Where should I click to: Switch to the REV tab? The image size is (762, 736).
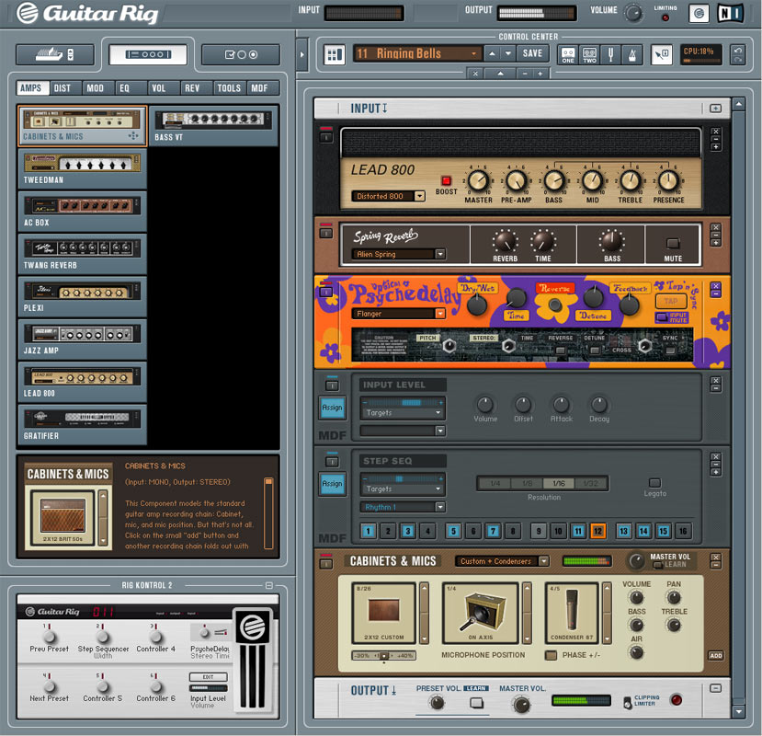[x=196, y=88]
